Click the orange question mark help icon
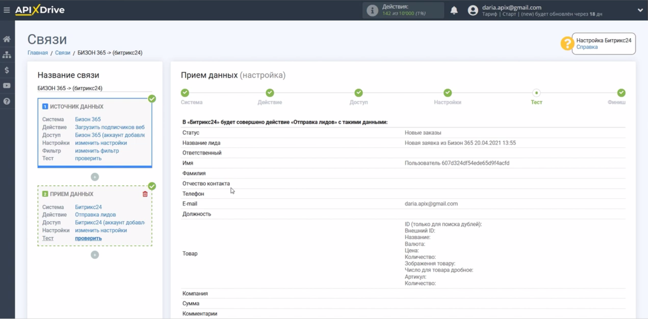Image resolution: width=648 pixels, height=319 pixels. [567, 43]
